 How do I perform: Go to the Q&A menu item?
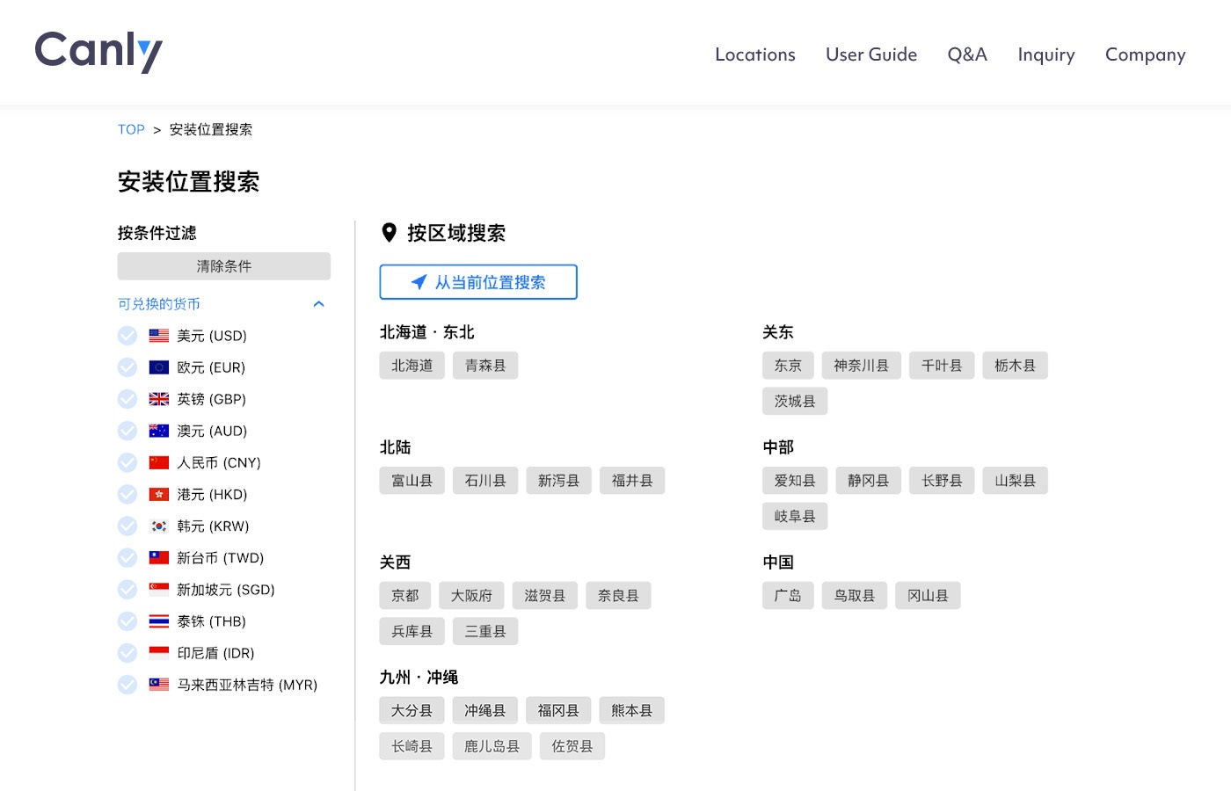[x=967, y=54]
